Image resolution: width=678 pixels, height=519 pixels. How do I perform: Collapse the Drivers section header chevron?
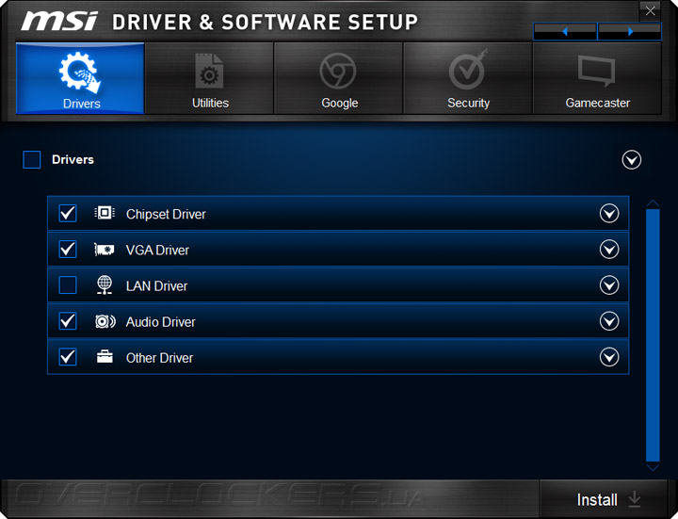pos(632,160)
